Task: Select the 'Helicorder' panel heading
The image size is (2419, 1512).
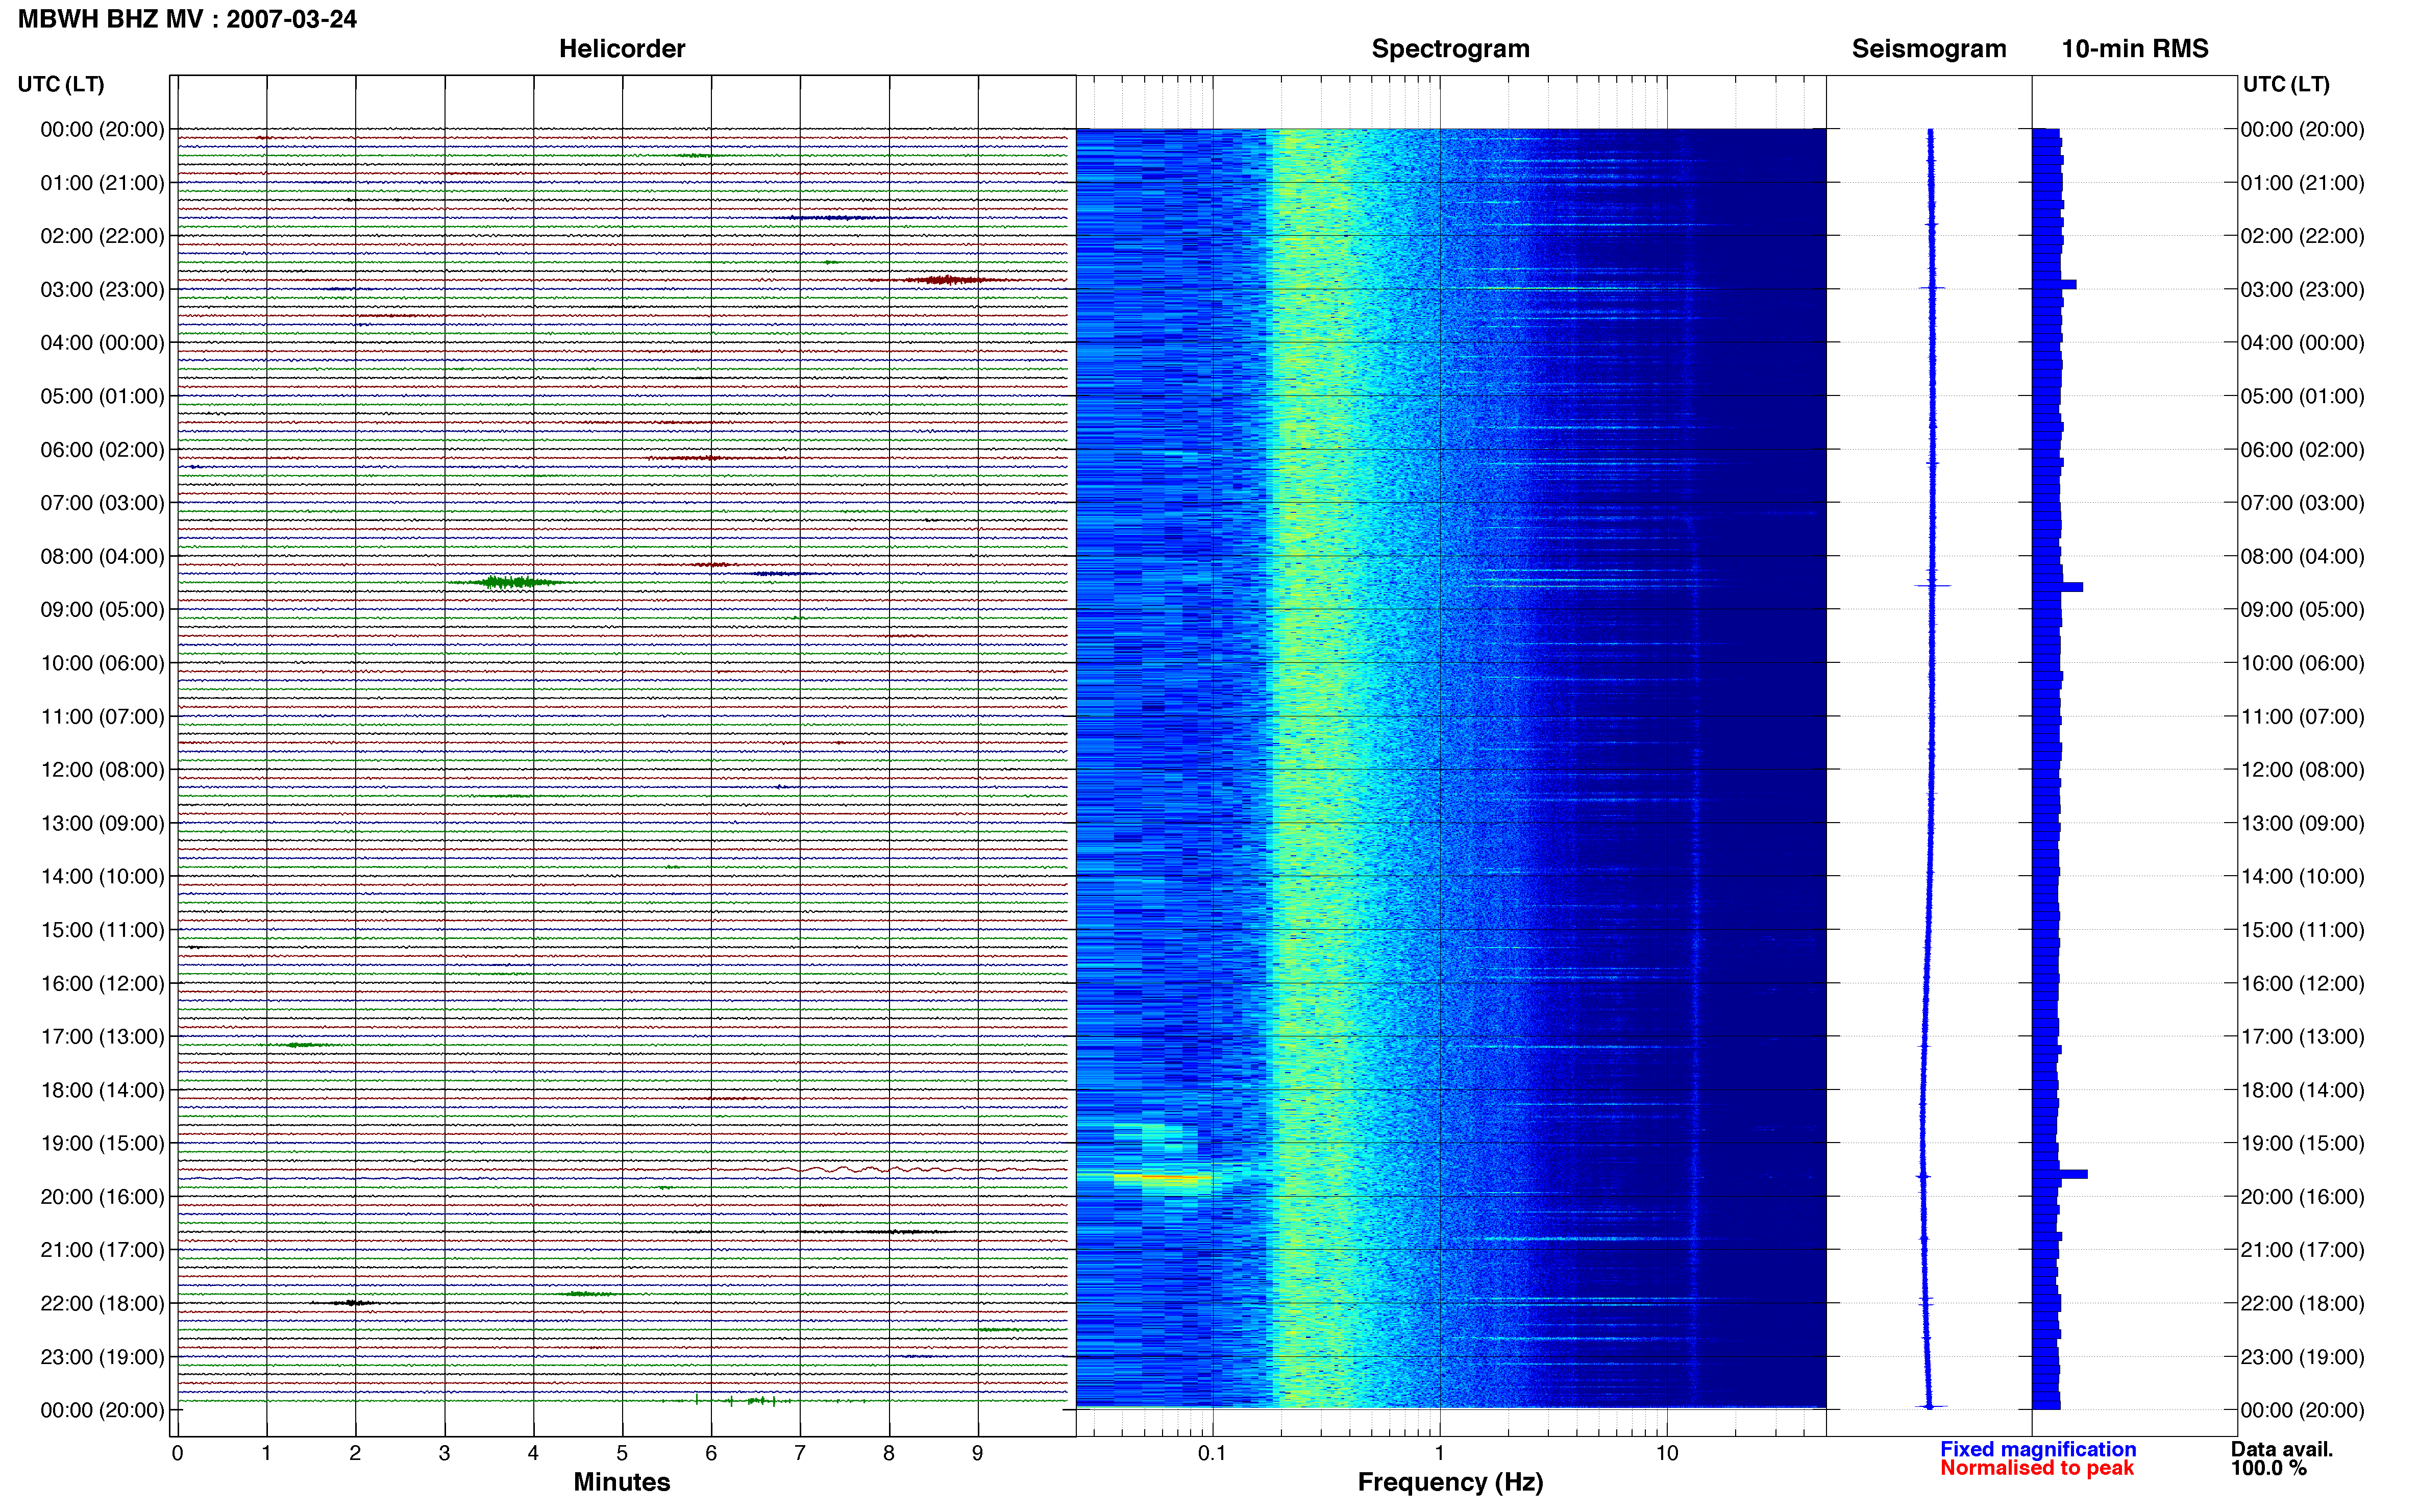Action: point(622,49)
